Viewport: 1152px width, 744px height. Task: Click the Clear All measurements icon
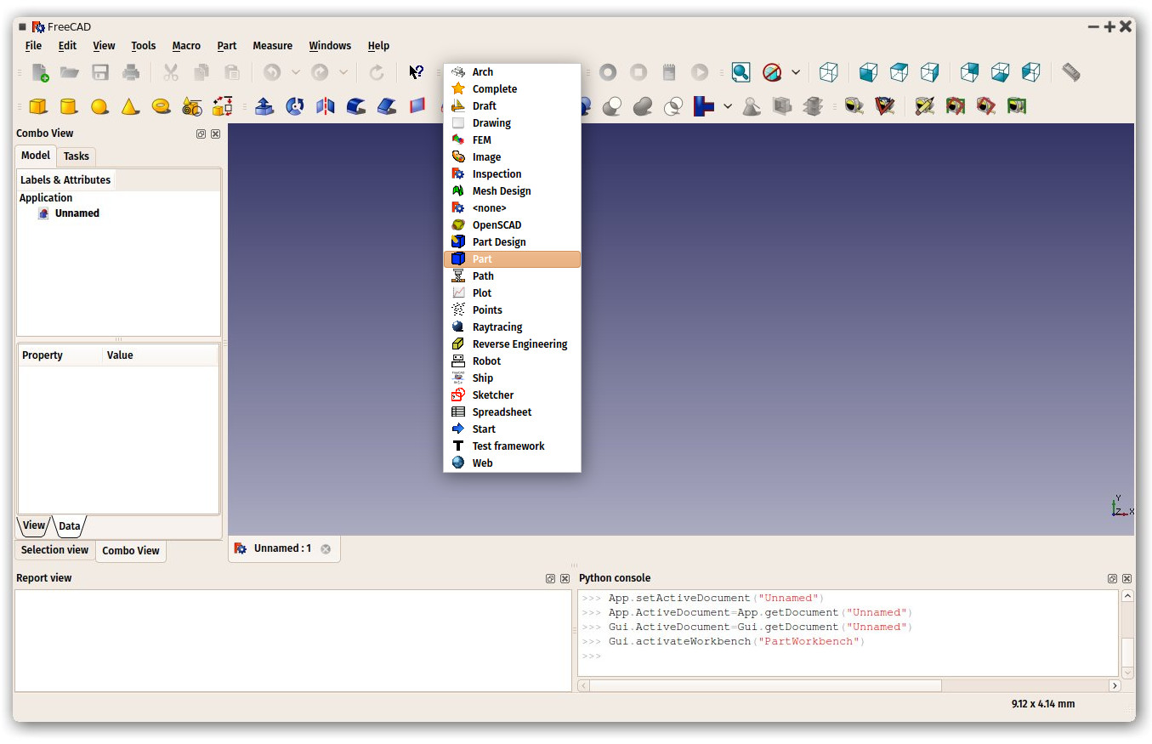pyautogui.click(x=924, y=106)
